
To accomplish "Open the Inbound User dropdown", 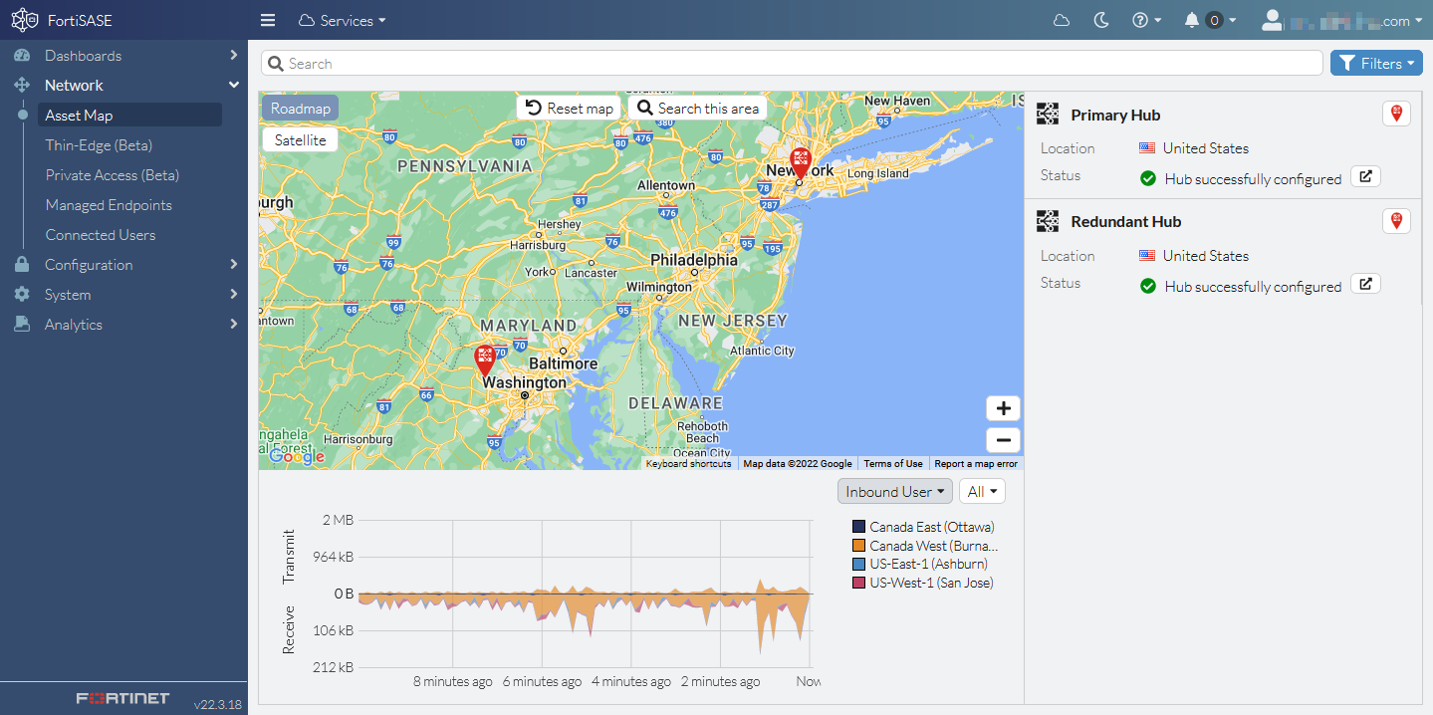I will coord(895,492).
